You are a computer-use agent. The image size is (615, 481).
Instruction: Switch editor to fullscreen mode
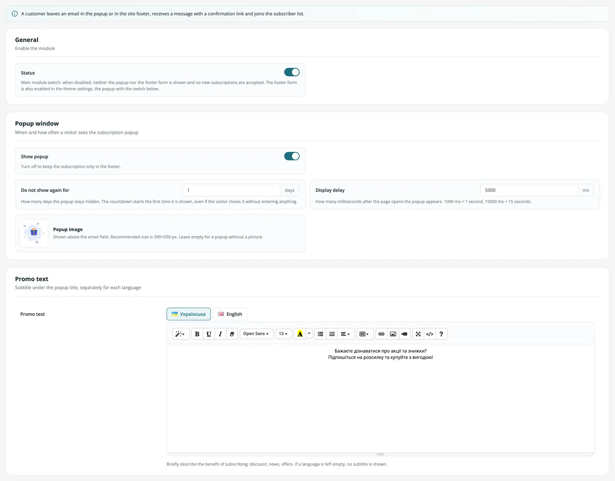(418, 334)
